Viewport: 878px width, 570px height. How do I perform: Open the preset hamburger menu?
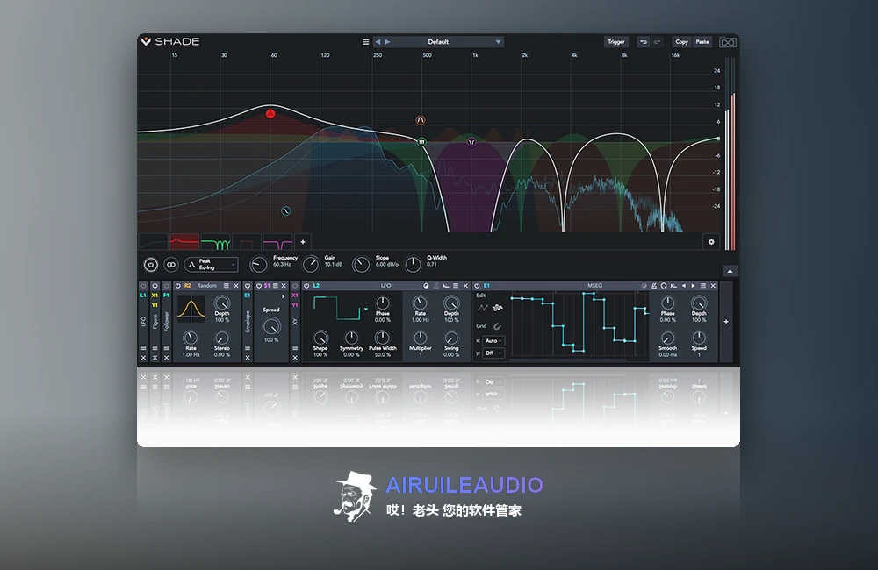tap(365, 42)
